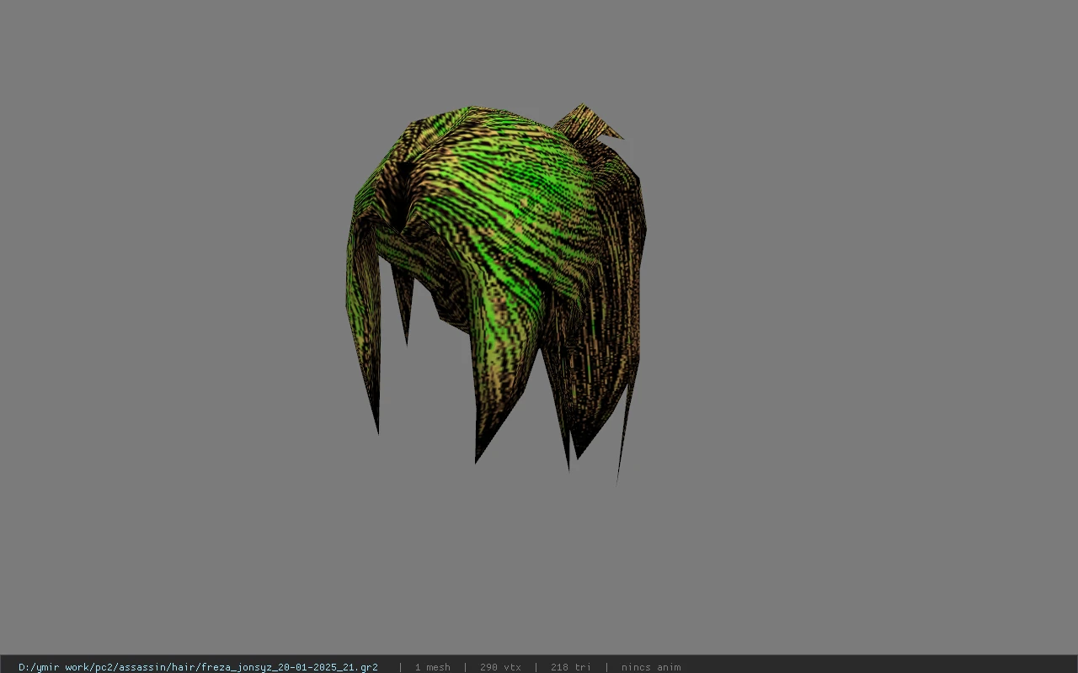1078x673 pixels.
Task: Click the "218 tri" triangle count
Action: click(570, 667)
